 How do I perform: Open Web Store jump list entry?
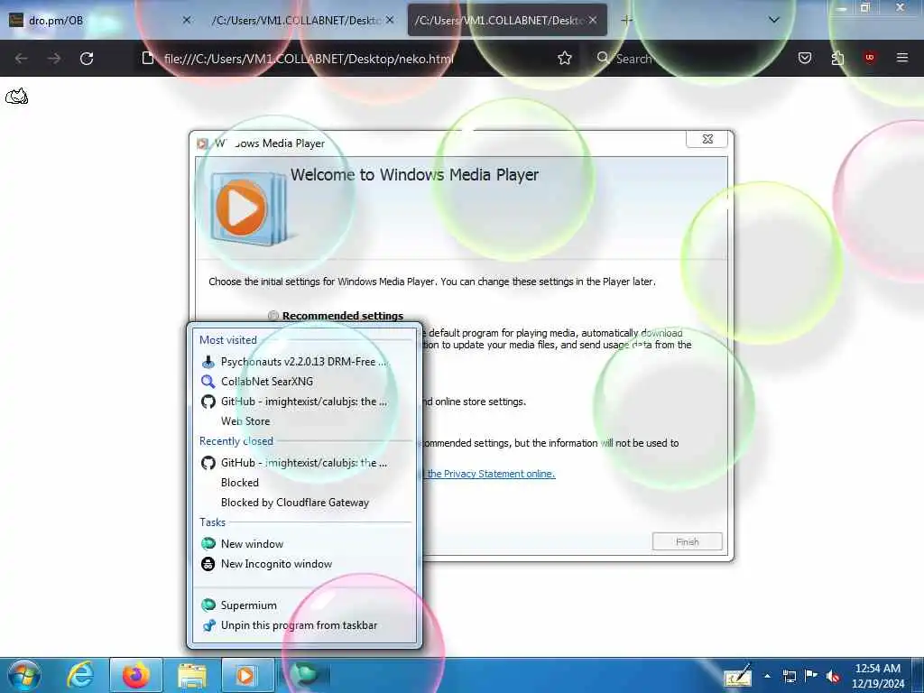click(x=304, y=421)
